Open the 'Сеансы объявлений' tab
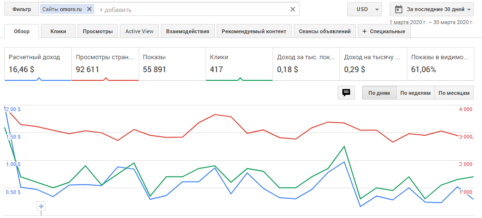 point(325,31)
